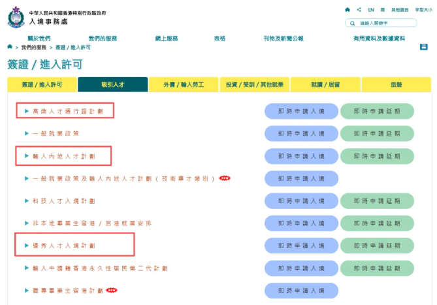
Task: Click 即時申請入境 for 高端人才通行證計劃
Action: pyautogui.click(x=301, y=111)
